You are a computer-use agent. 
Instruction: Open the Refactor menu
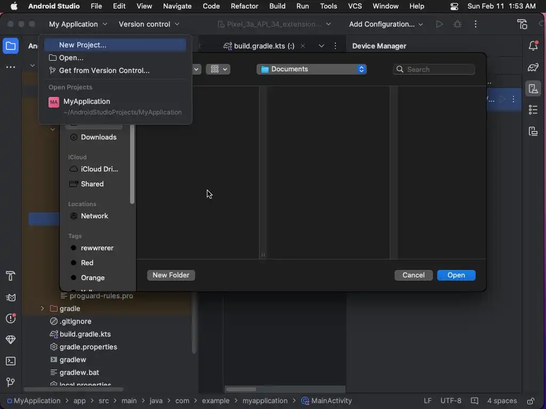click(244, 6)
